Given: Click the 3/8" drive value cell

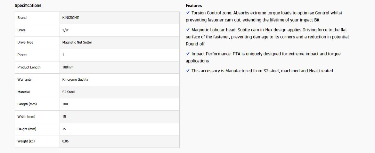Looking at the screenshot, I should (66, 30).
